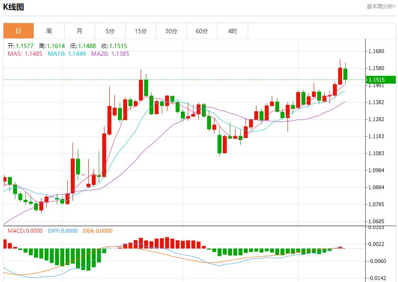
Task: Switch to the 5分 timeframe tab
Action: coord(110,31)
